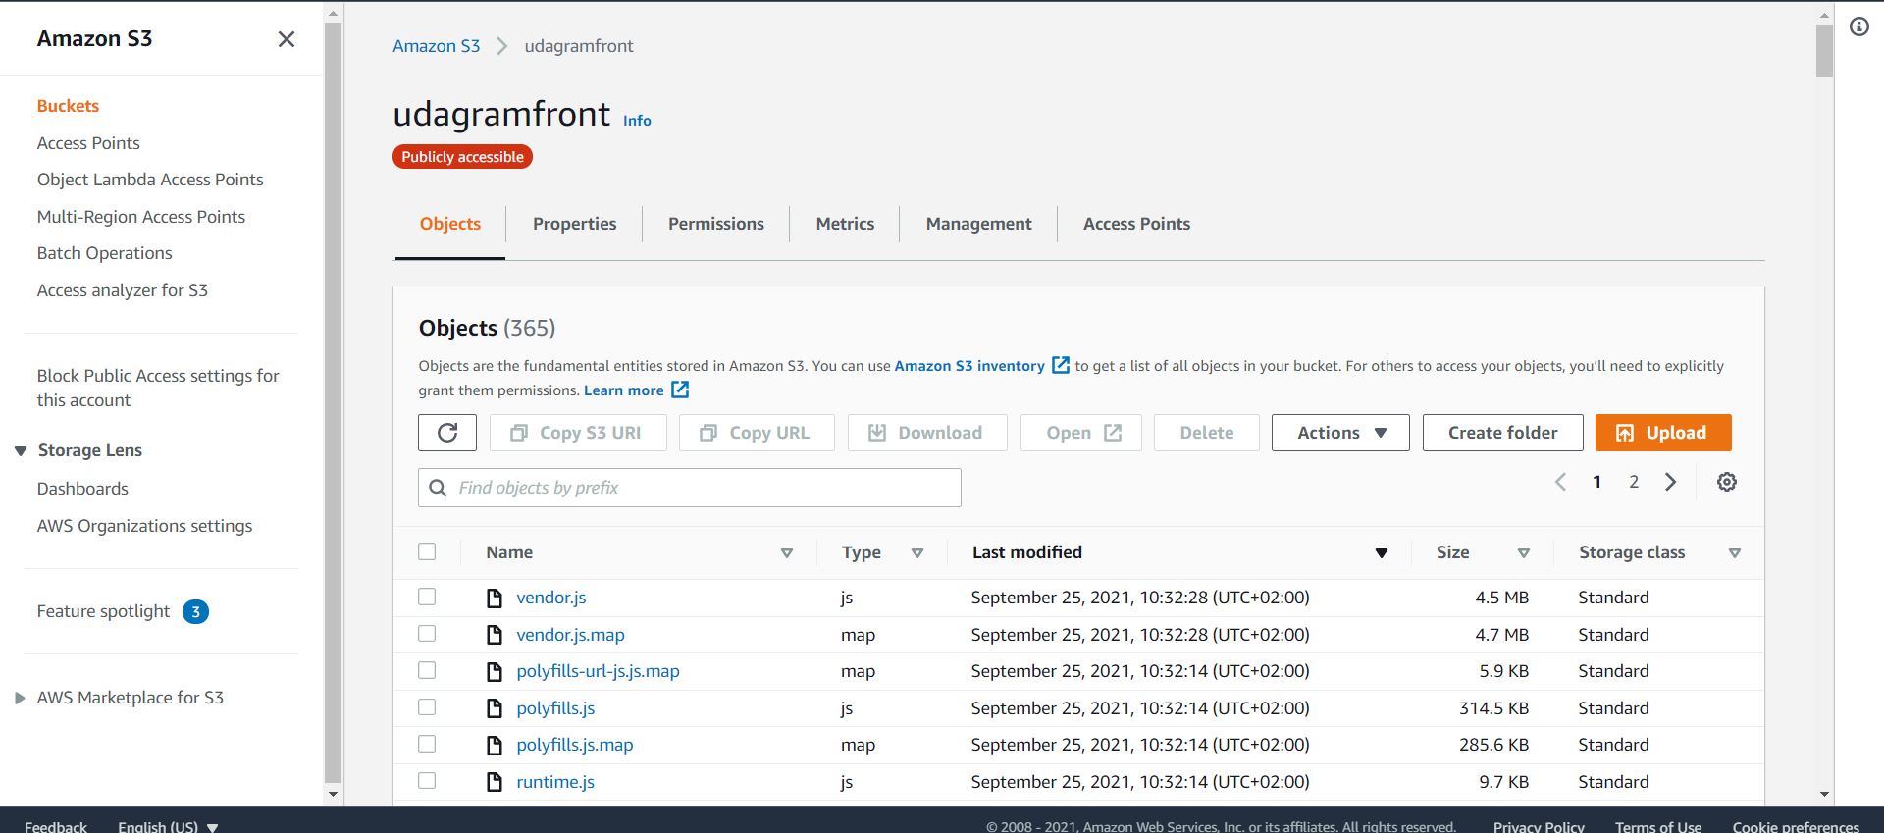Click the file icon next to runtime.js

496,782
